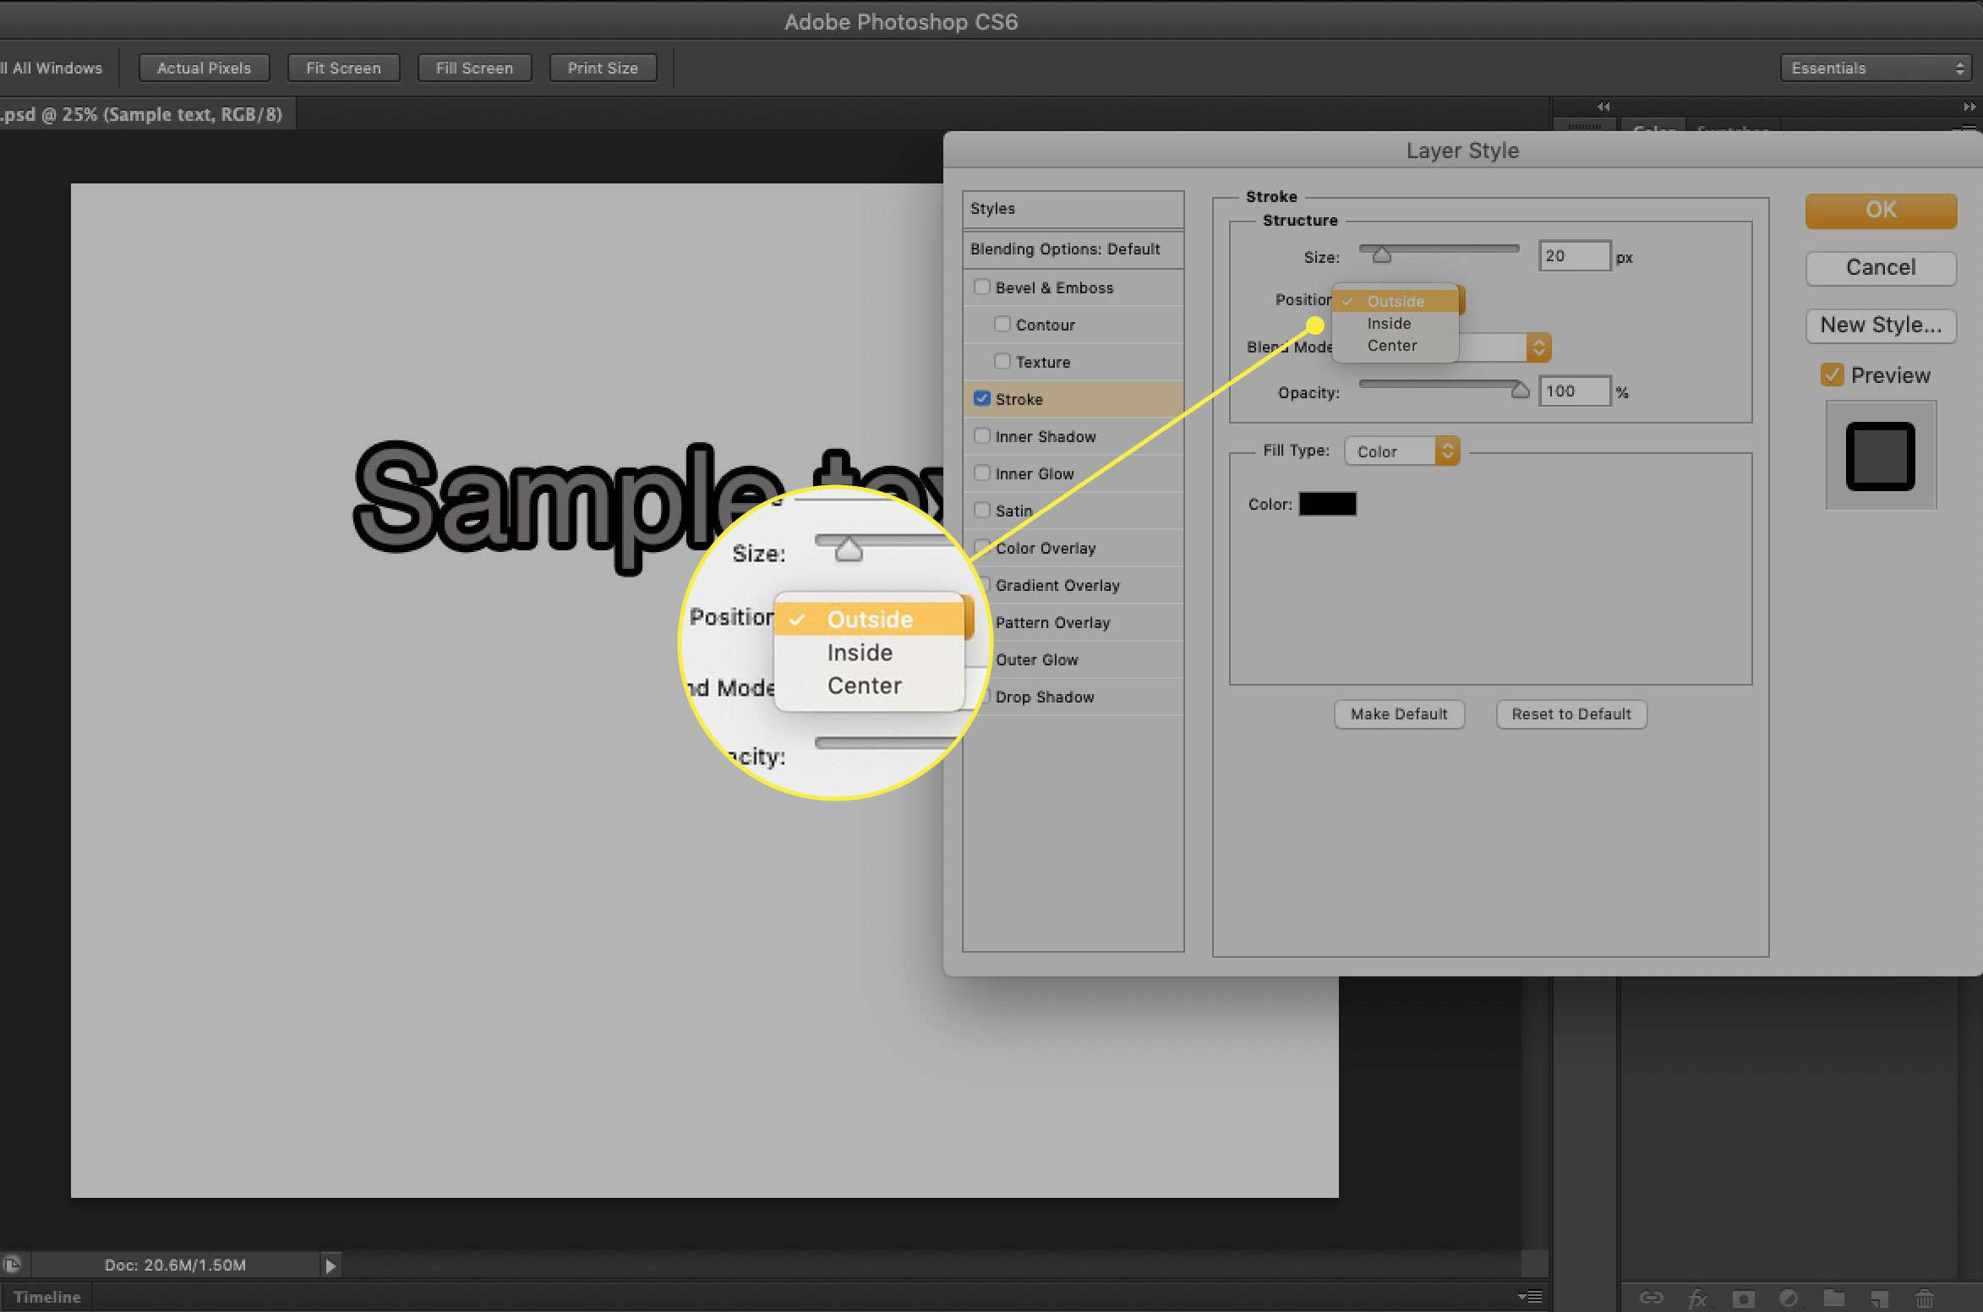This screenshot has height=1312, width=1983.
Task: Select the Gradient Overlay style row
Action: pos(1073,585)
